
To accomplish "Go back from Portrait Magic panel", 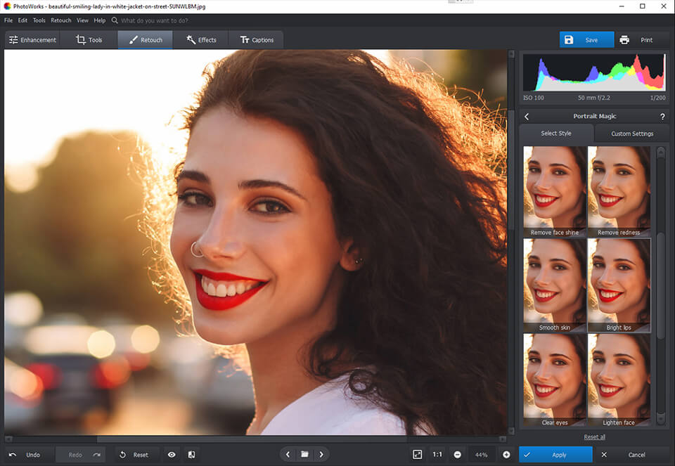I will pyautogui.click(x=527, y=117).
